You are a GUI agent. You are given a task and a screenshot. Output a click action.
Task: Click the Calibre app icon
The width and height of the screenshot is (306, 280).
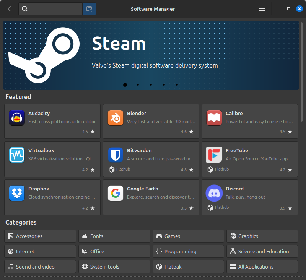point(214,118)
